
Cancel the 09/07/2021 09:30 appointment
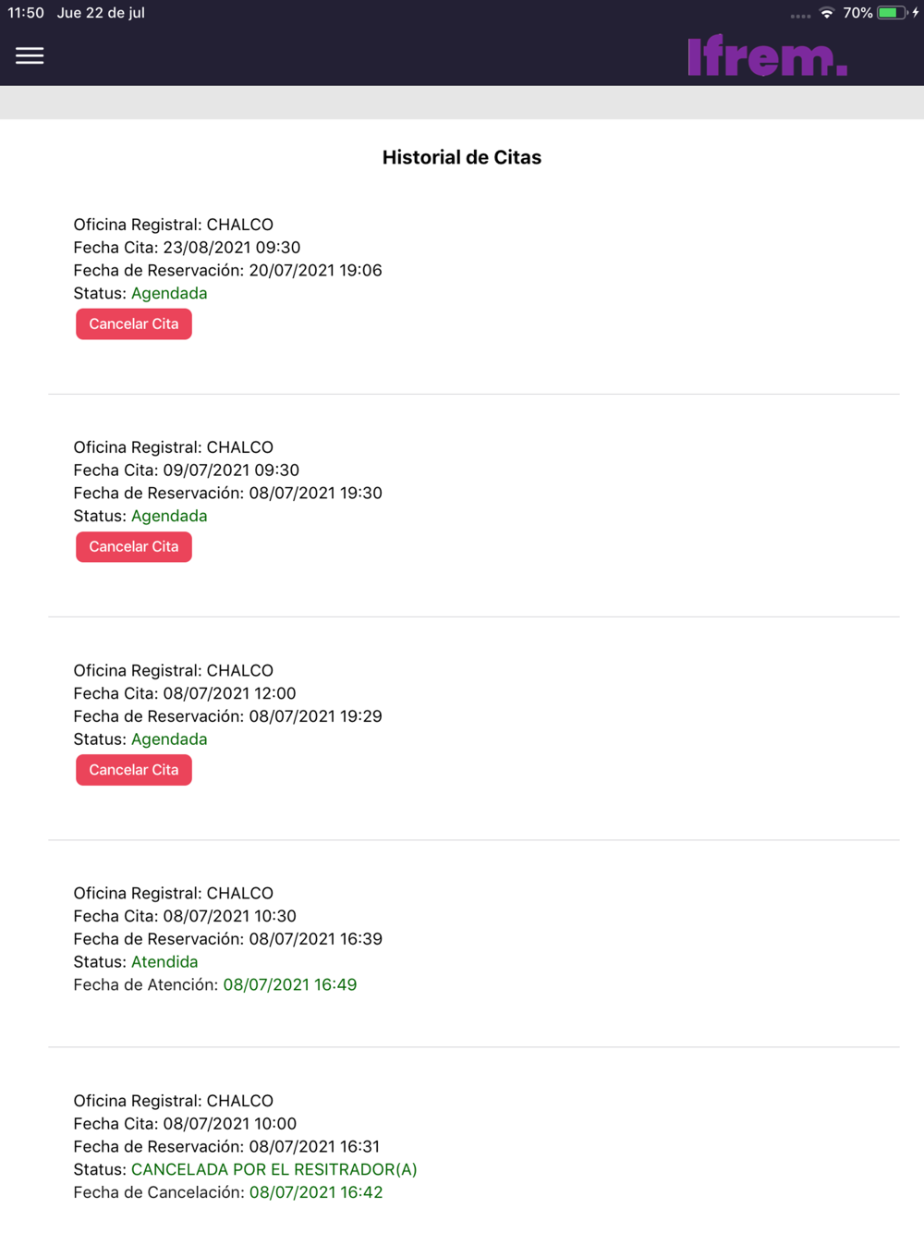pyautogui.click(x=134, y=547)
